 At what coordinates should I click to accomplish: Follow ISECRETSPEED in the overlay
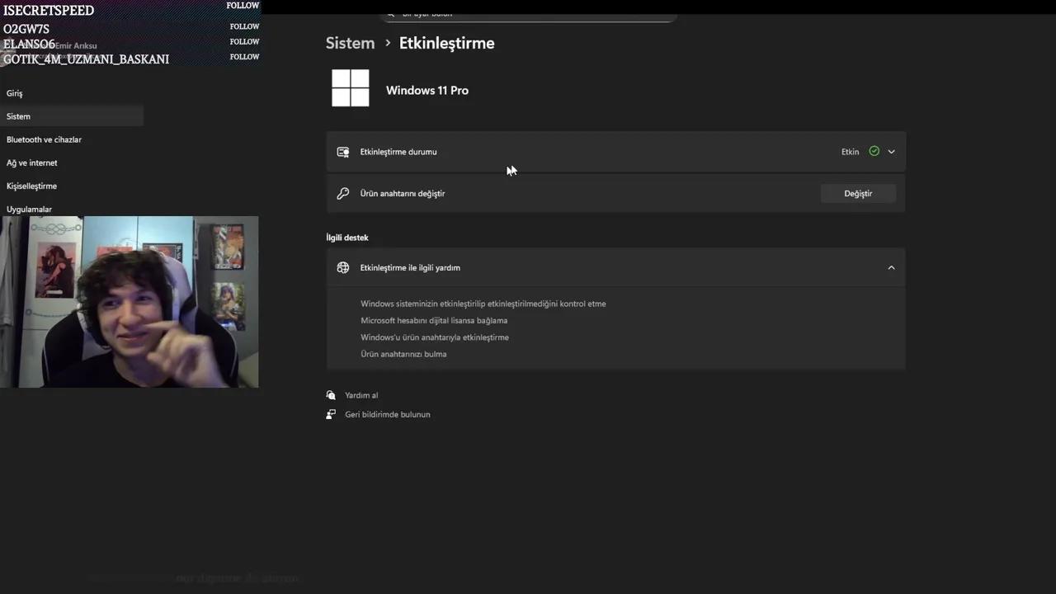pos(244,6)
